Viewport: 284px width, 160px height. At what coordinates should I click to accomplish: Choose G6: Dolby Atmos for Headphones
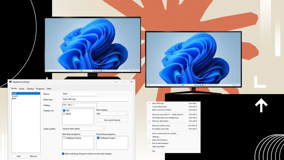tap(173, 118)
